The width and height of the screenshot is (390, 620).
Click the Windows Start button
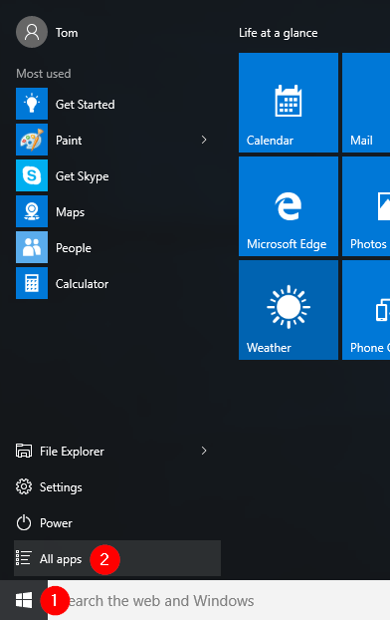pyautogui.click(x=24, y=600)
